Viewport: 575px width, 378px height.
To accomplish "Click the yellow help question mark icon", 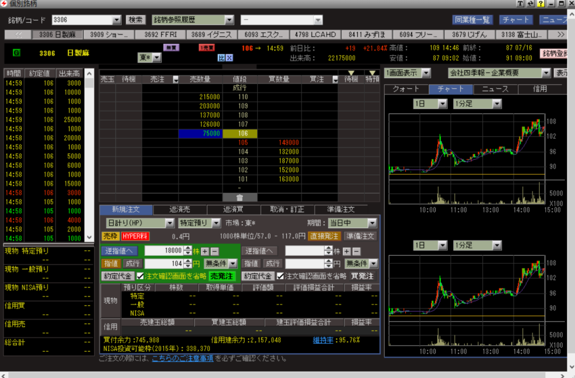I will (x=540, y=4).
